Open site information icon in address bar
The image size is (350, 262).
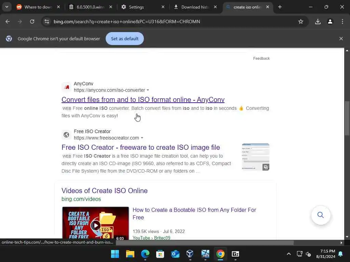(x=47, y=21)
